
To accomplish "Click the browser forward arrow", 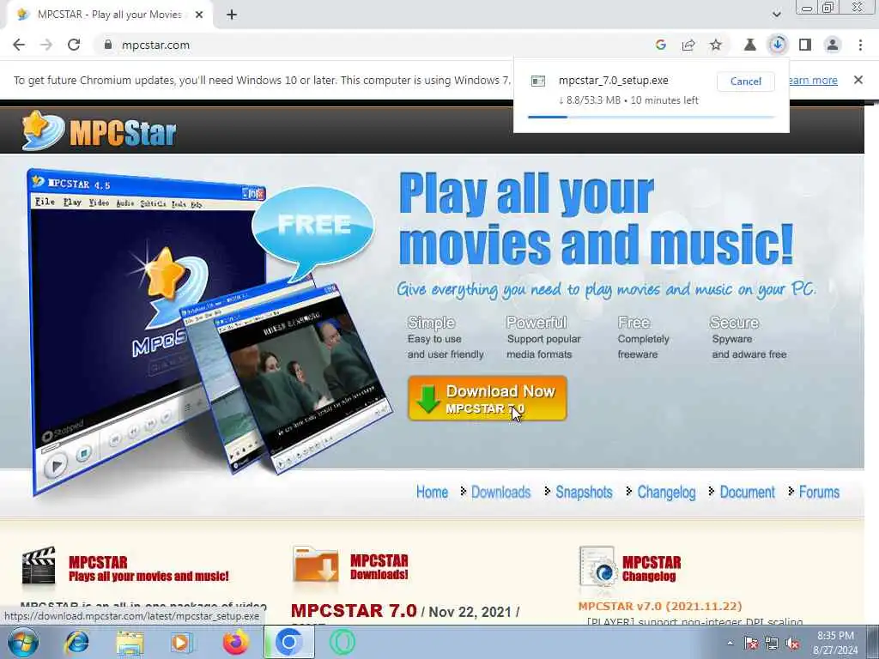I will point(46,45).
